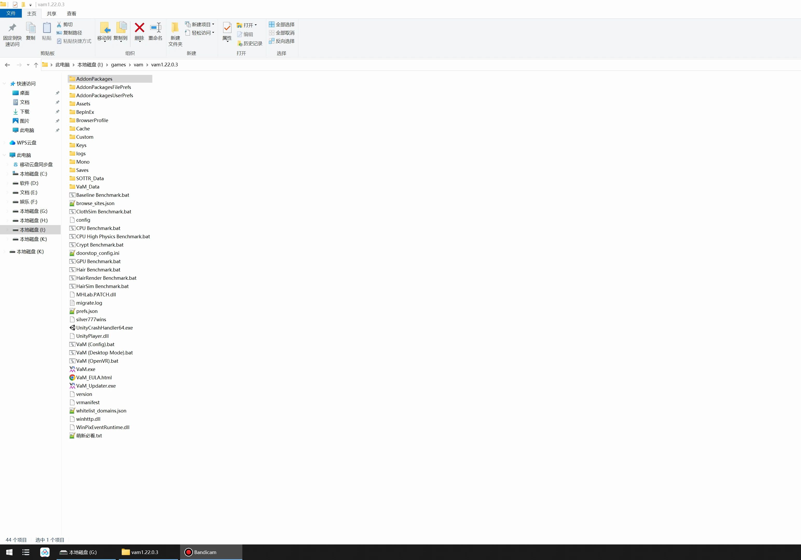Select Pictures (图片) in Quick access
801x560 pixels.
point(24,121)
